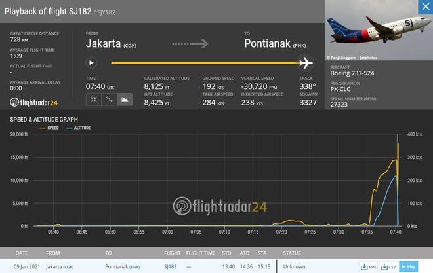Viewport: 433px width, 273px height.
Task: Download the CSV file
Action: point(390,266)
